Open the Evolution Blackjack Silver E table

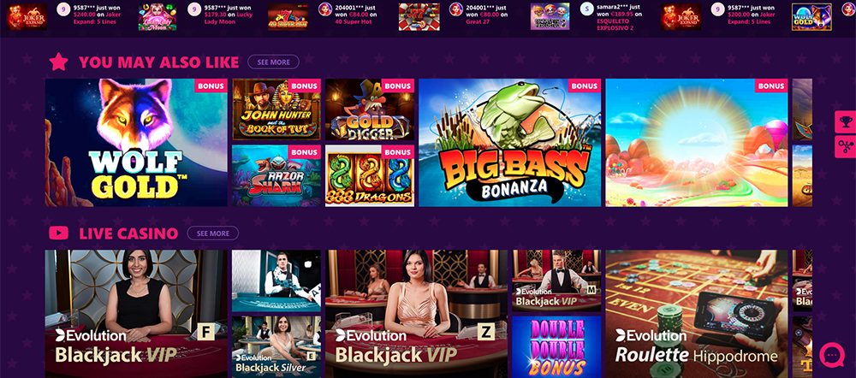point(276,347)
